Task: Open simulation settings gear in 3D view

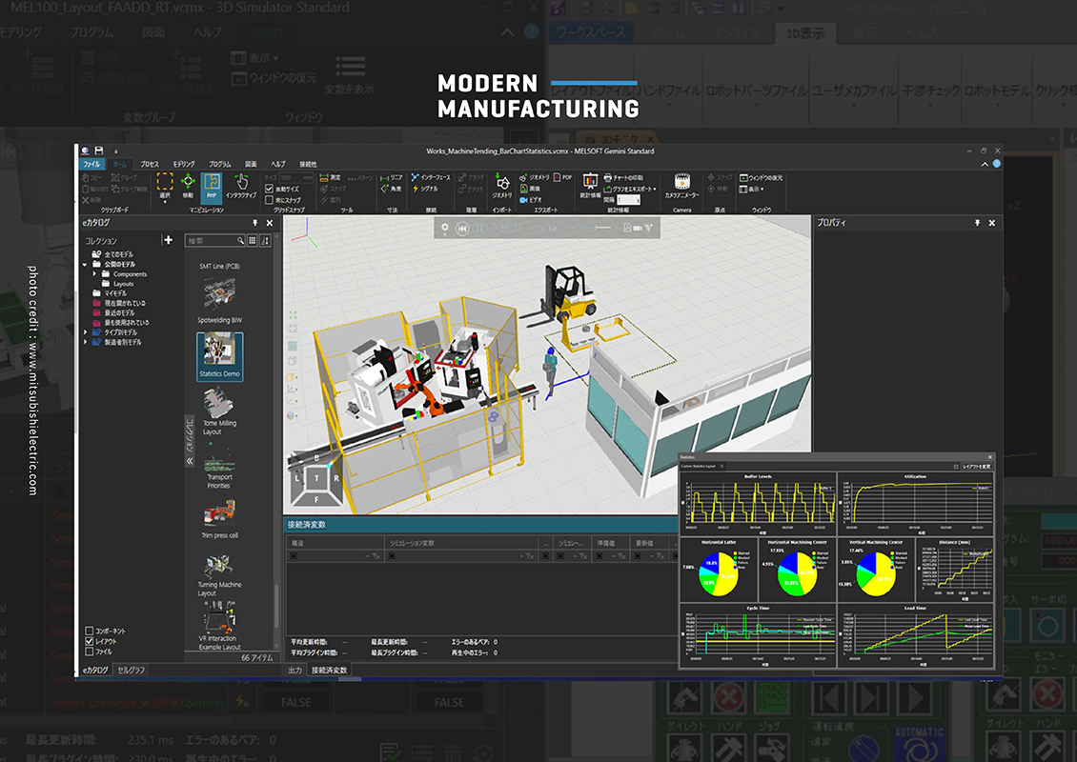Action: [444, 229]
